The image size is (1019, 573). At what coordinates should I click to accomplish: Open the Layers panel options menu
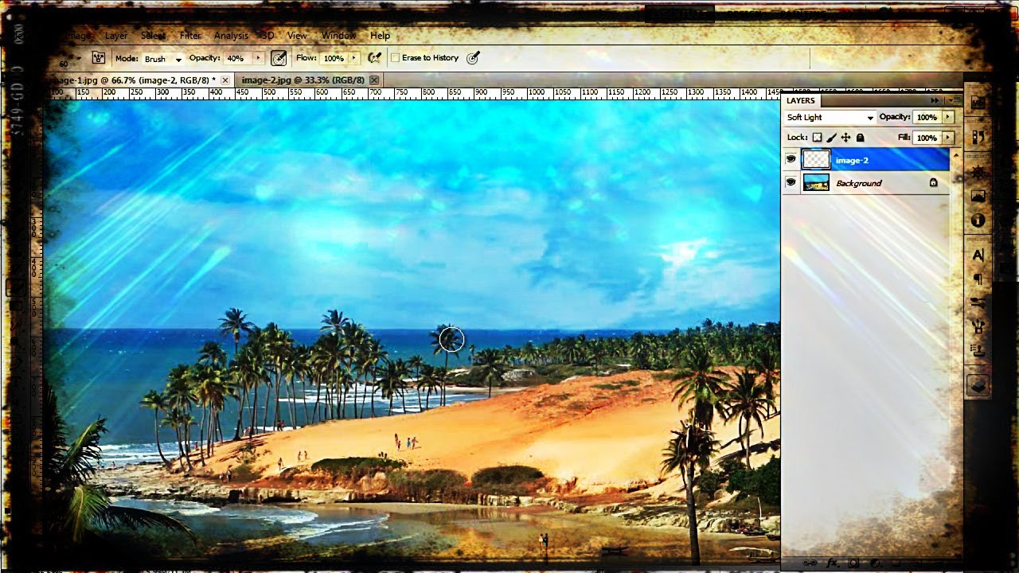pyautogui.click(x=955, y=101)
